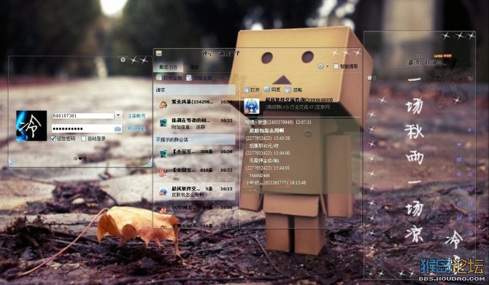Open soft keyboard icon in password field
Screen dimensions: 489x285
(x=118, y=128)
